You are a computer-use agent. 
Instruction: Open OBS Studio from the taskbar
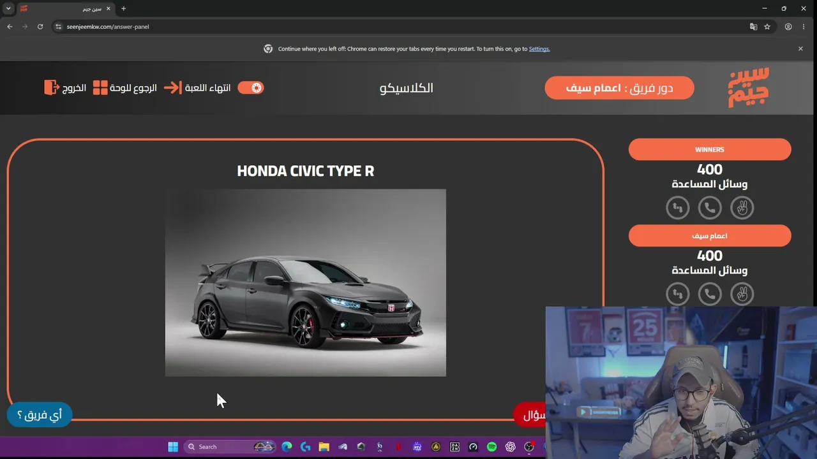529,447
